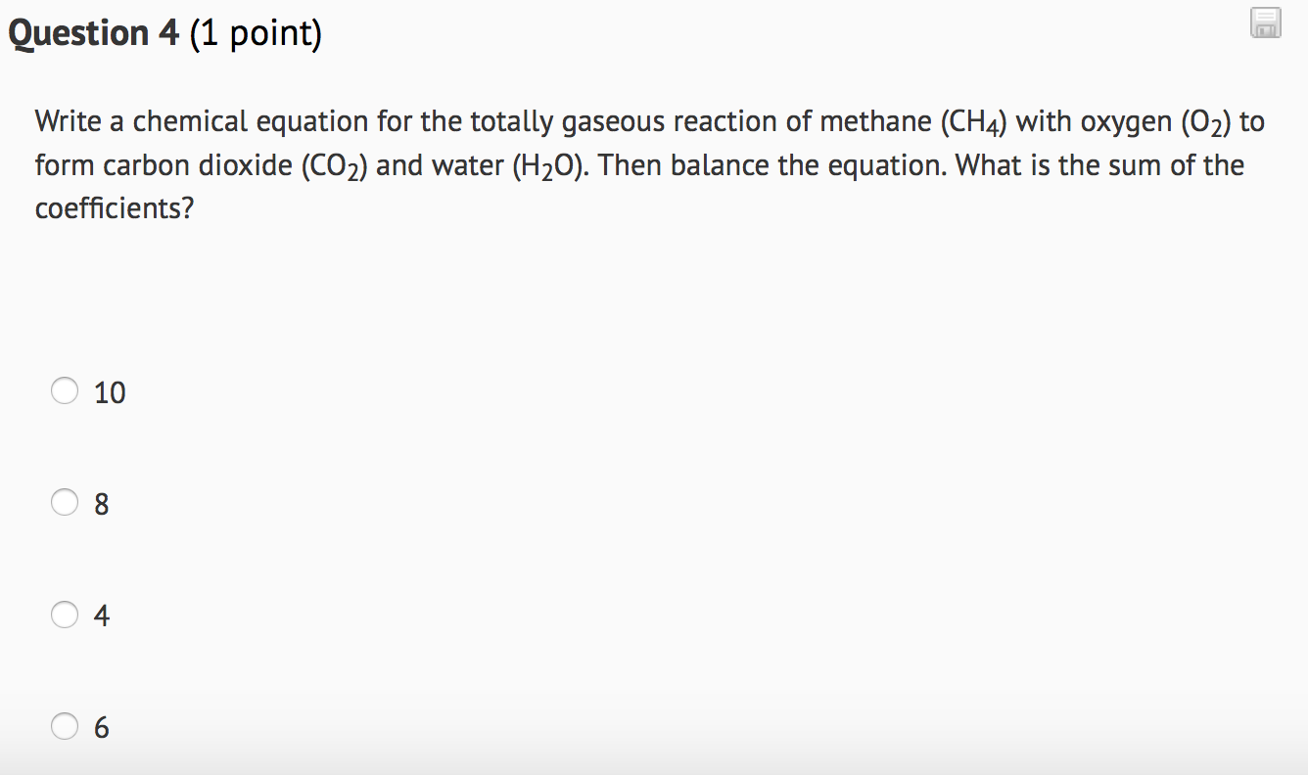
Task: Select the last answer option circle
Action: pyautogui.click(x=64, y=726)
